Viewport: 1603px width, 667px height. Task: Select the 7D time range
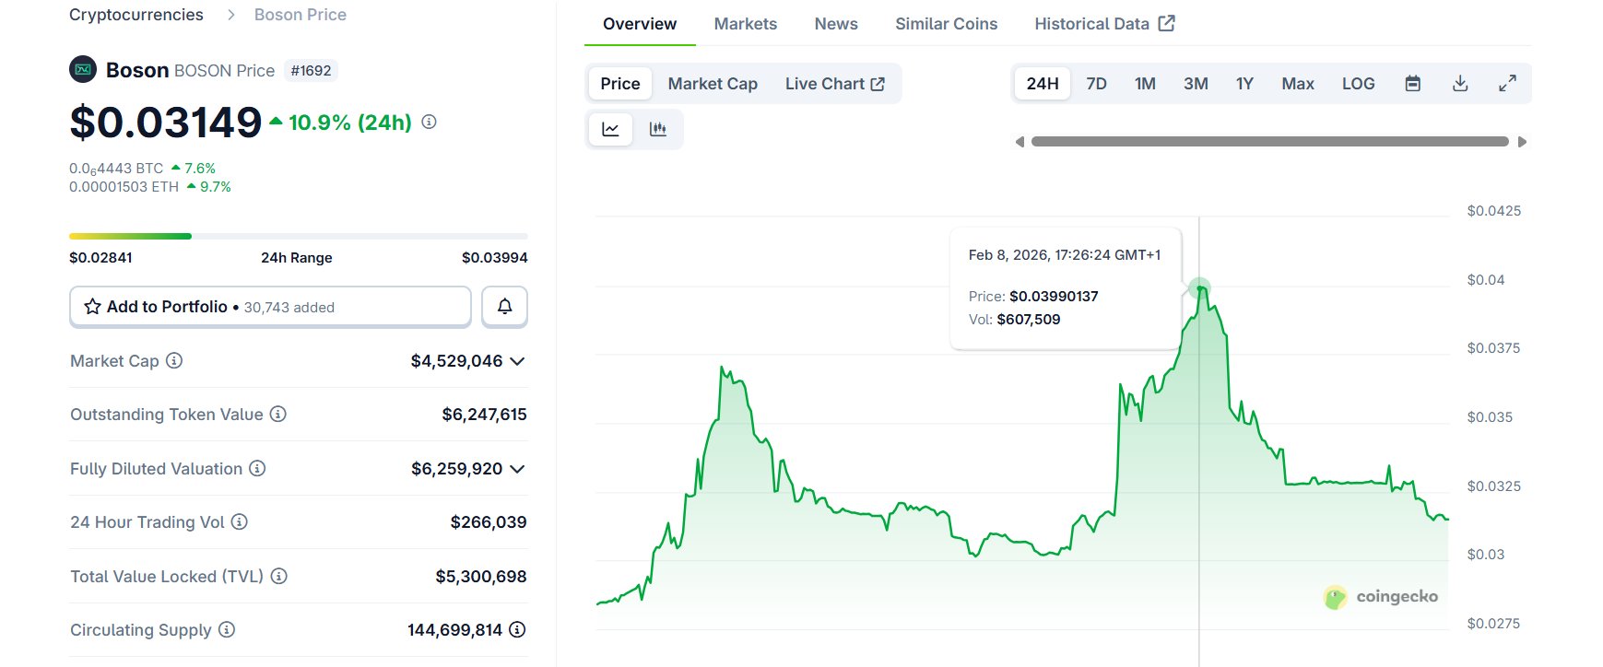[1096, 84]
